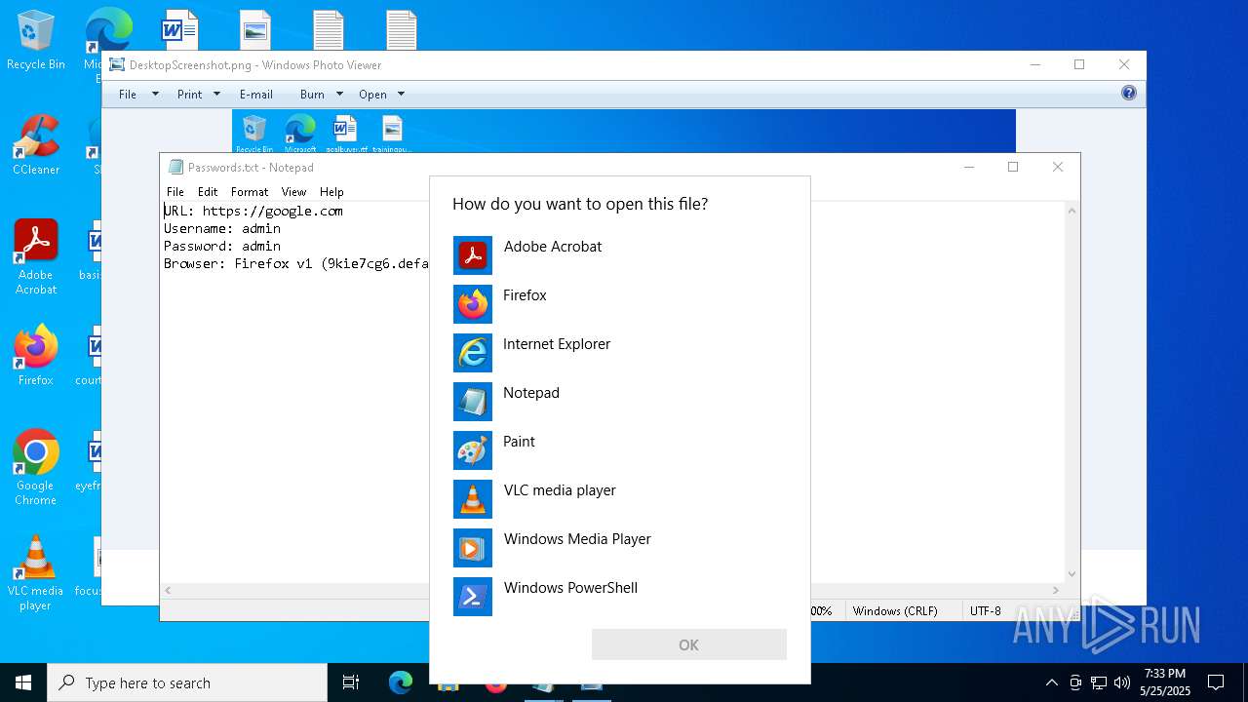Choose Paint in the open-with list
Image resolution: width=1248 pixels, height=702 pixels.
[620, 450]
